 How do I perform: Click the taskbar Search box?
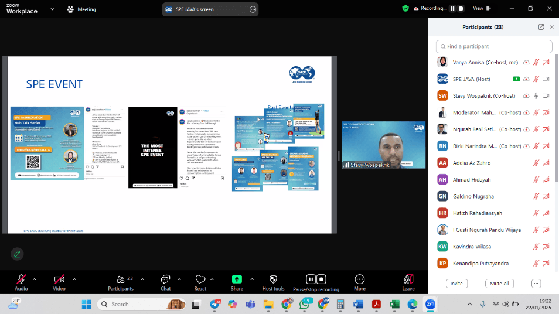[x=142, y=305]
